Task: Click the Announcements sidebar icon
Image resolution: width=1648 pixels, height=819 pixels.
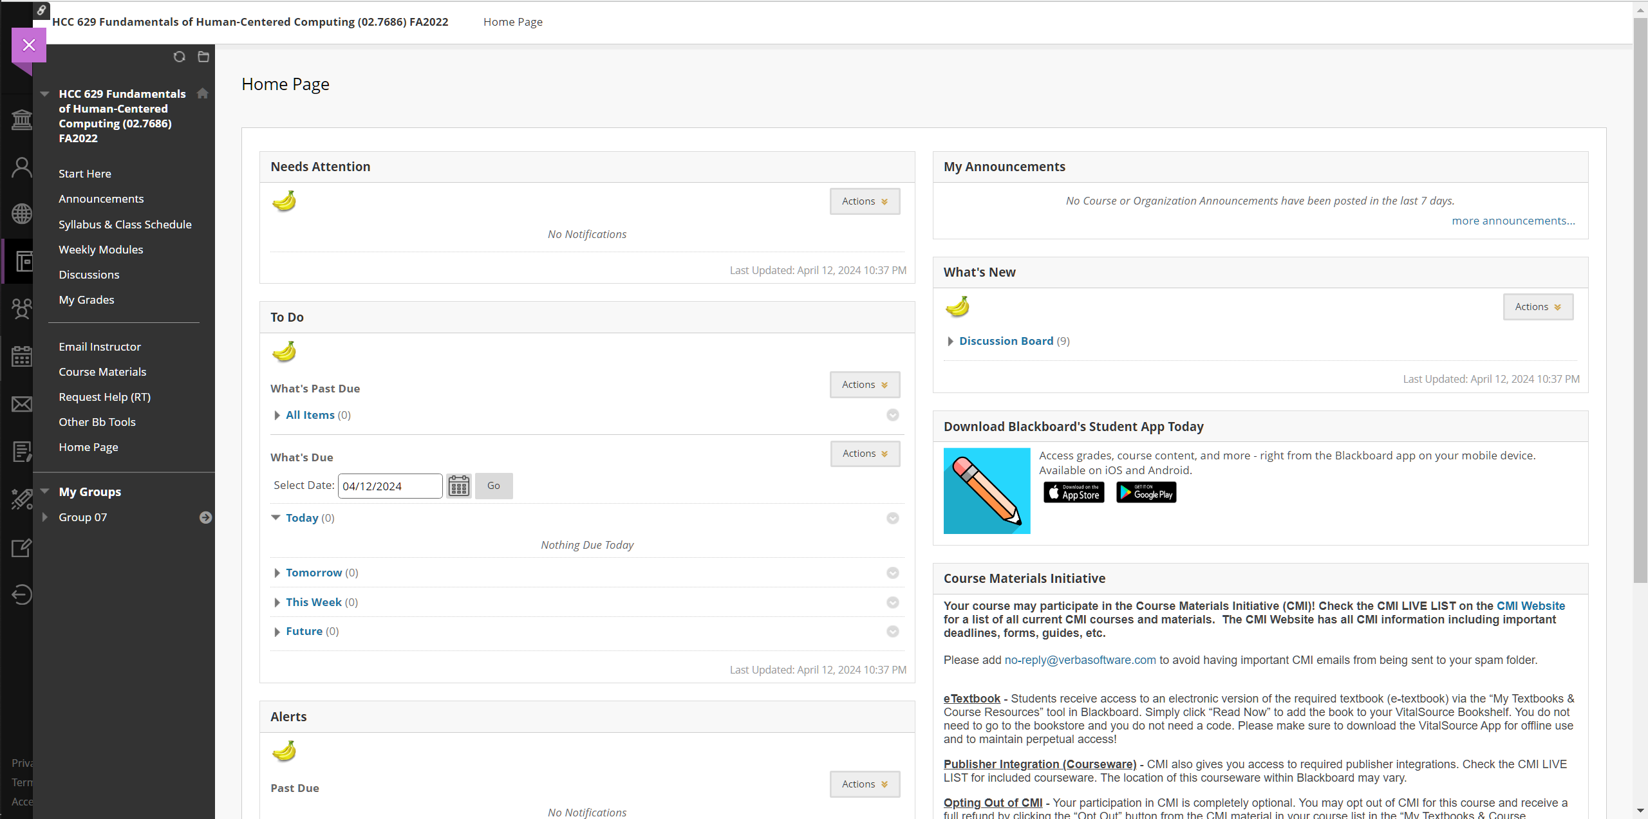Action: 101,198
